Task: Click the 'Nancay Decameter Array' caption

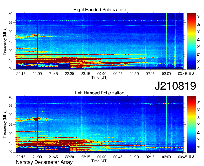Action: pos(44,162)
